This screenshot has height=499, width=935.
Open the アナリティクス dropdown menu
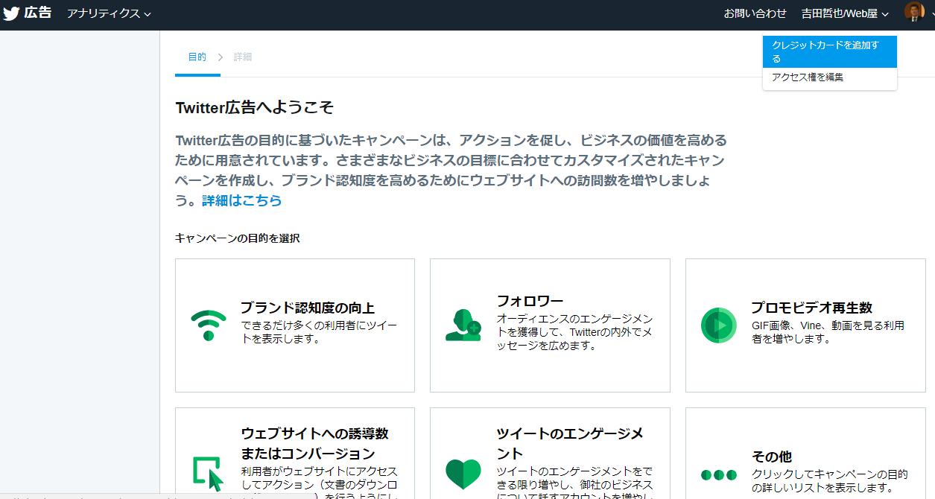pos(109,13)
